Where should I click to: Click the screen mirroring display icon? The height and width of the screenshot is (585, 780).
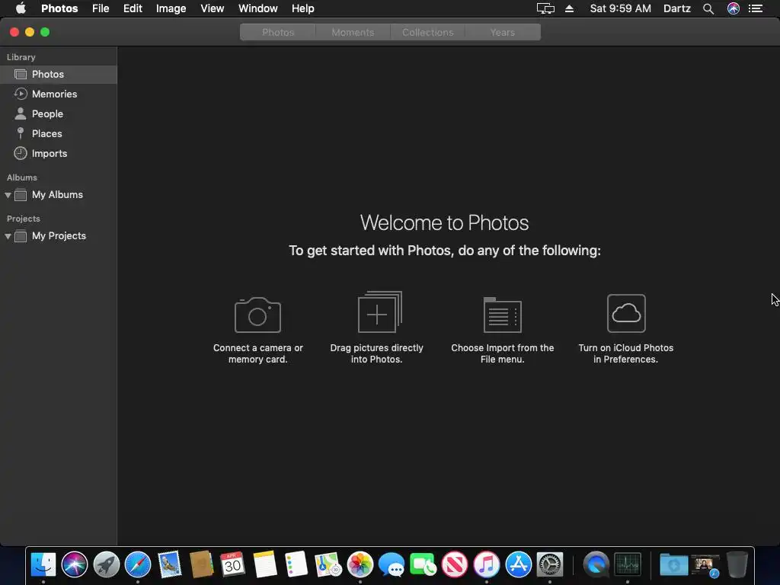pyautogui.click(x=545, y=8)
